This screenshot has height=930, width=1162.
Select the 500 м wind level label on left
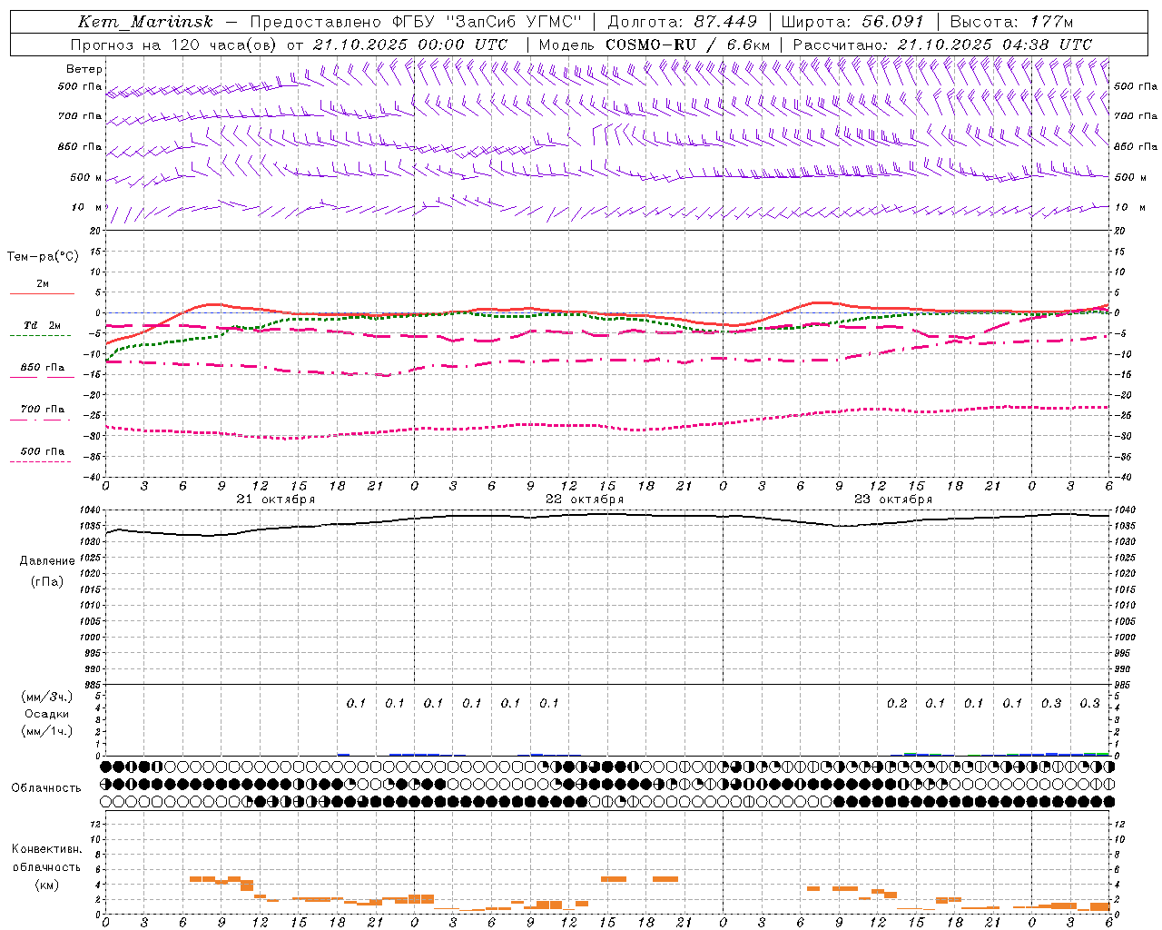point(86,177)
